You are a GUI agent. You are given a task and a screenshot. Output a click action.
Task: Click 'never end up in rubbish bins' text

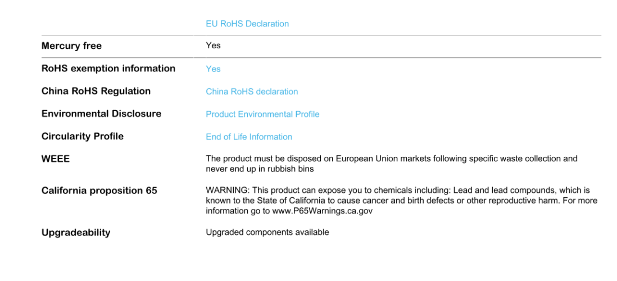point(260,169)
